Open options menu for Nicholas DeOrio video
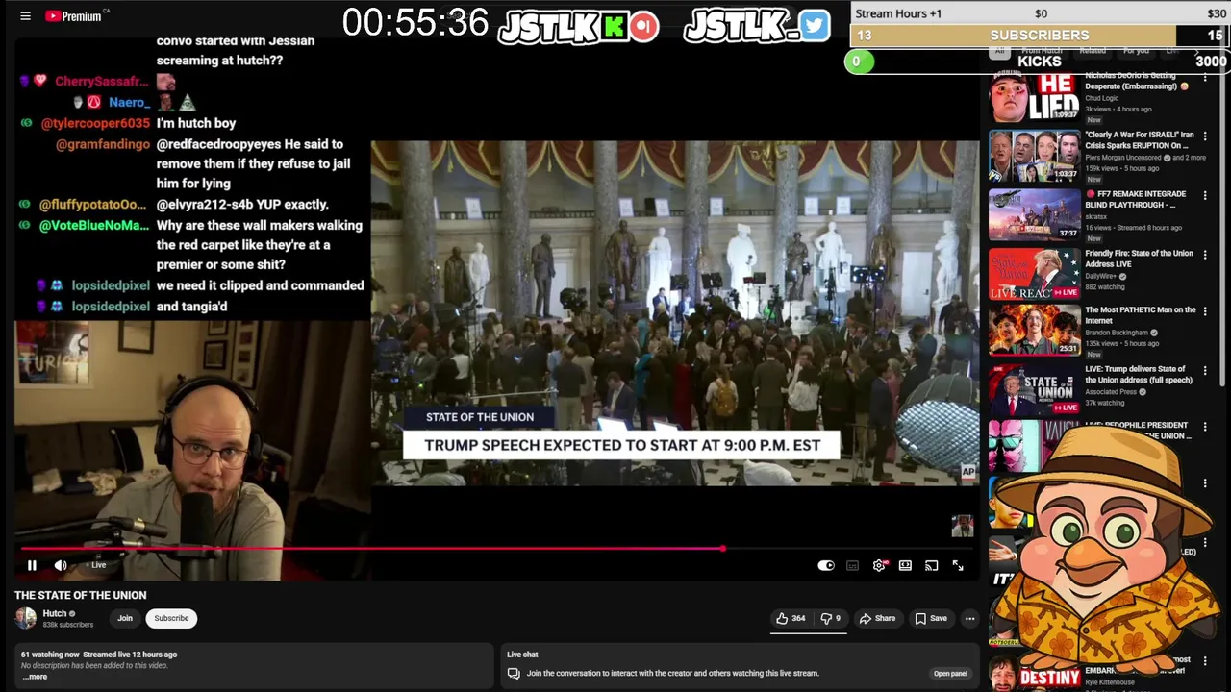1231x692 pixels. [x=1205, y=78]
